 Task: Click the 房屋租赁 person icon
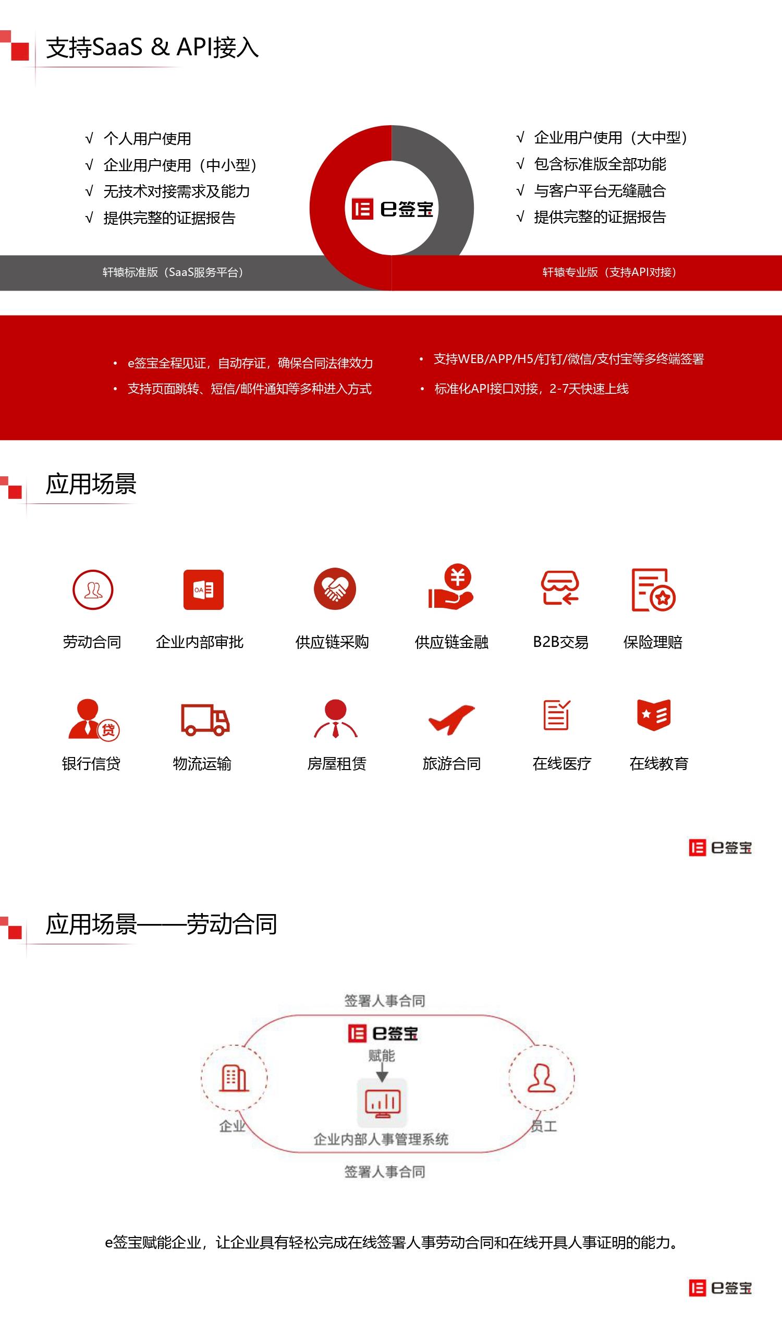point(336,718)
